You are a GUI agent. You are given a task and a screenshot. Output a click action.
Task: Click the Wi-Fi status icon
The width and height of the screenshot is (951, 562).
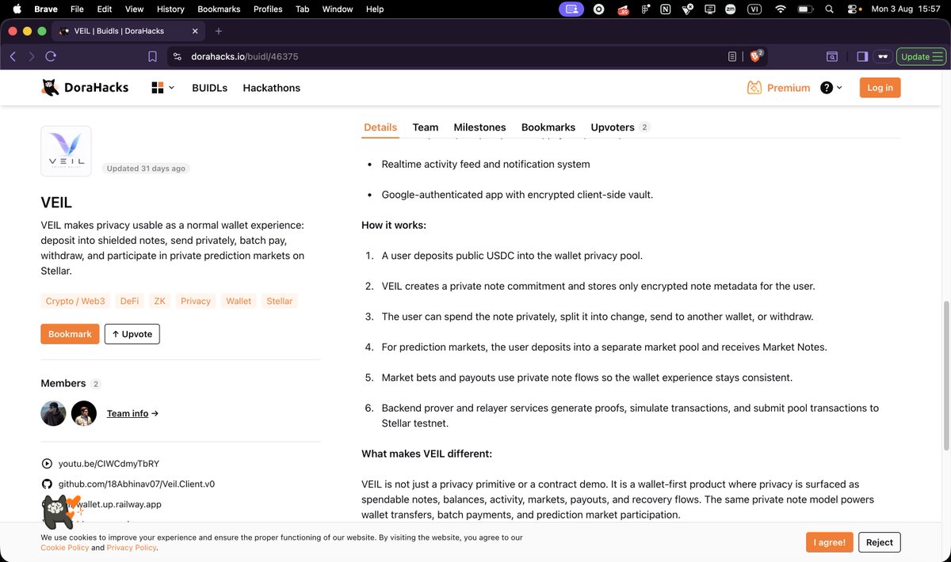(x=781, y=9)
